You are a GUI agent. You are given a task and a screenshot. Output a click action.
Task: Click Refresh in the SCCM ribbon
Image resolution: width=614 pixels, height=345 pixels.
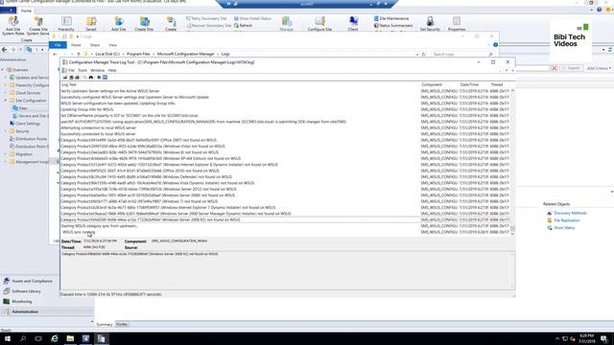(x=243, y=26)
